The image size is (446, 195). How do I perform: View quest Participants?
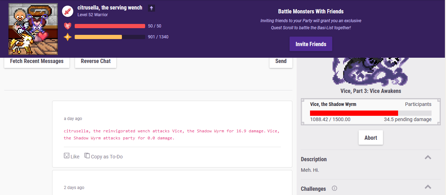(x=418, y=104)
